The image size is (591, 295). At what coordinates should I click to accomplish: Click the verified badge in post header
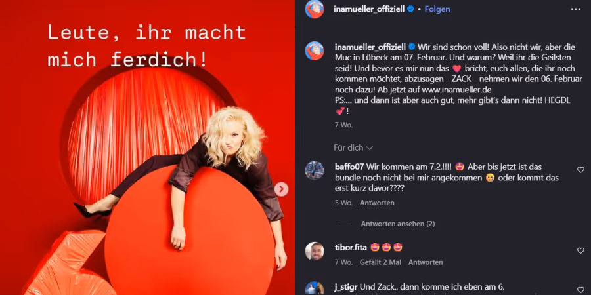click(x=410, y=9)
